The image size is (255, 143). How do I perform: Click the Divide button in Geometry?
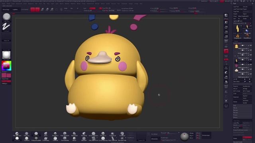[x=237, y=138]
